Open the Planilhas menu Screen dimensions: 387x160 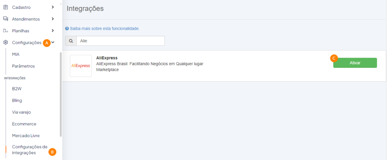point(21,31)
